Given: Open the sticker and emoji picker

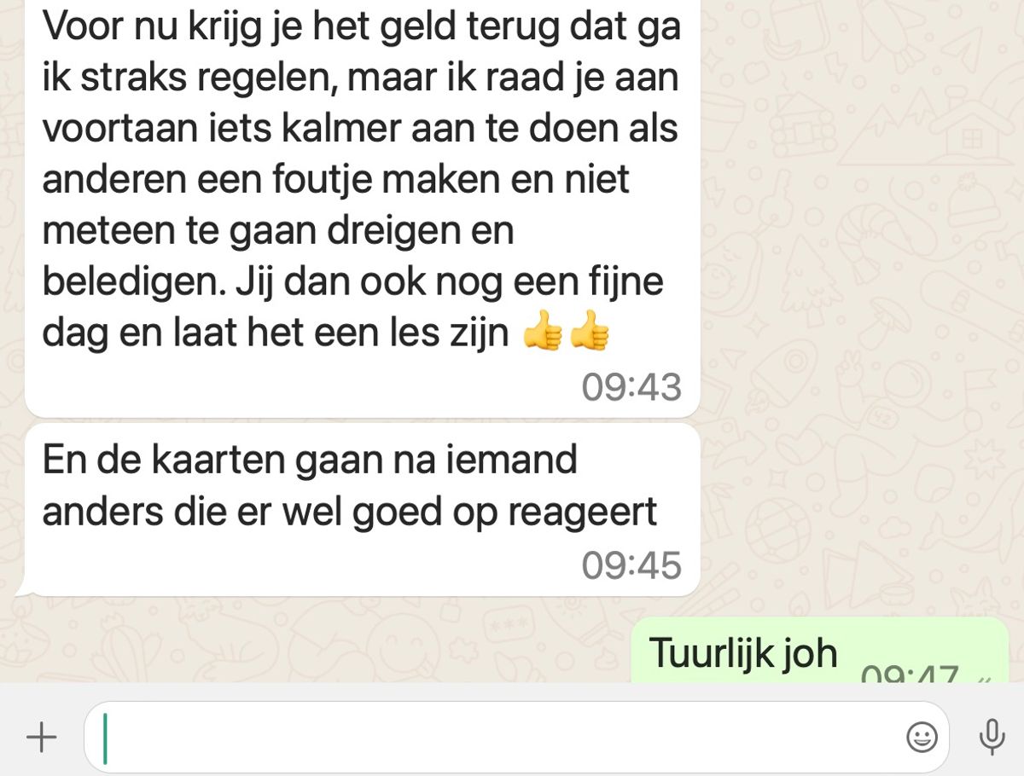Looking at the screenshot, I should pos(922,737).
